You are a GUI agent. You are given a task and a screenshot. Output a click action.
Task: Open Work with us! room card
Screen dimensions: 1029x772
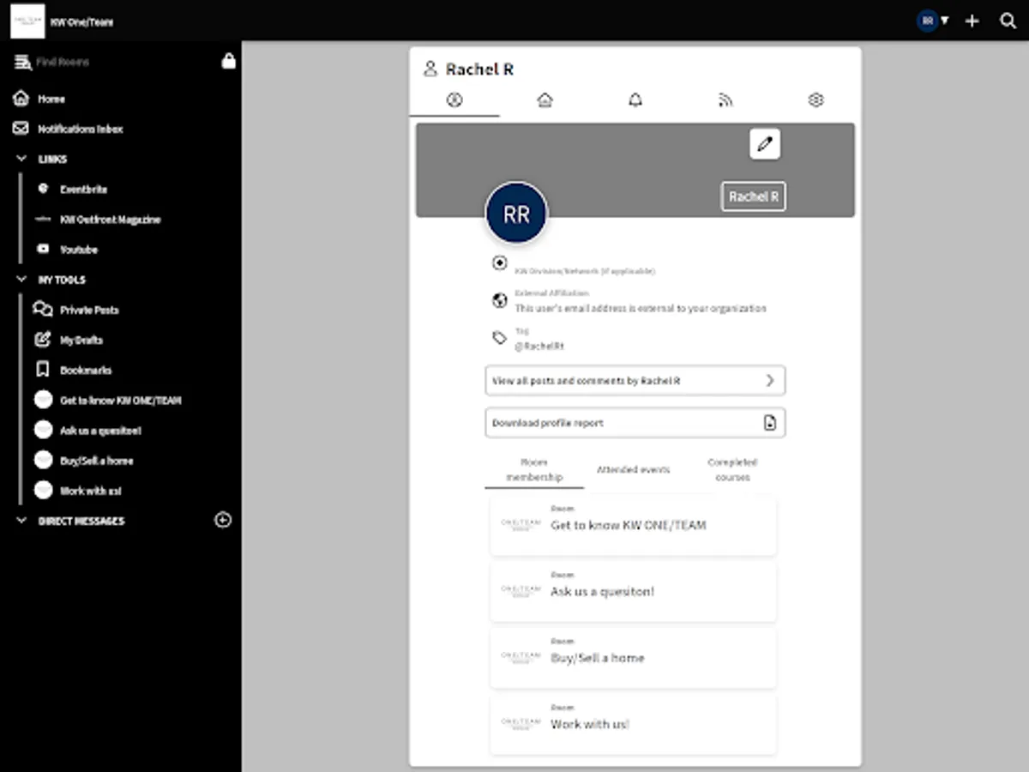[x=634, y=724]
